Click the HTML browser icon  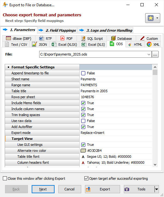[x=130, y=45]
